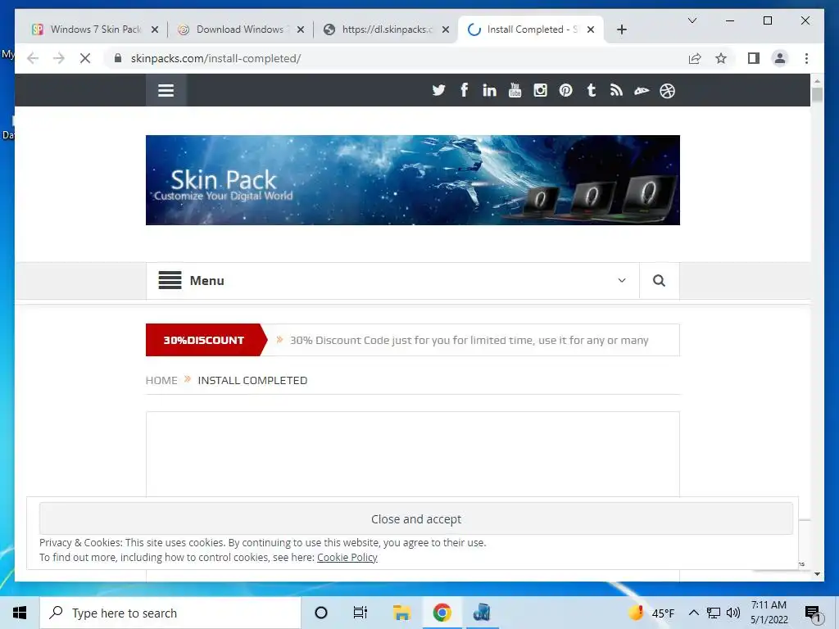
Task: Go back to the previous page
Action: [33, 58]
